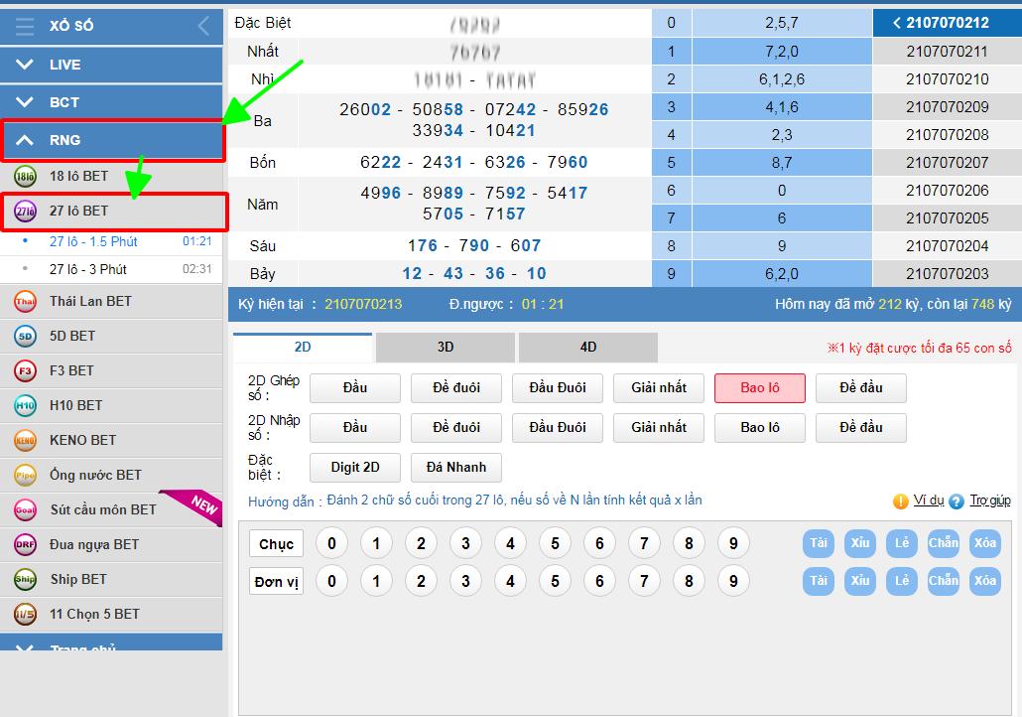Toggle the Bao lô option in 2D Ghép số
This screenshot has height=717, width=1022.
[x=759, y=387]
